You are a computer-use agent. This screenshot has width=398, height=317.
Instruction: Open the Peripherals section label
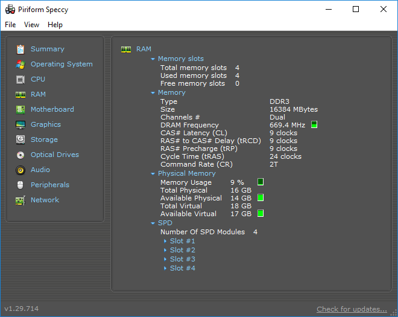pos(50,185)
